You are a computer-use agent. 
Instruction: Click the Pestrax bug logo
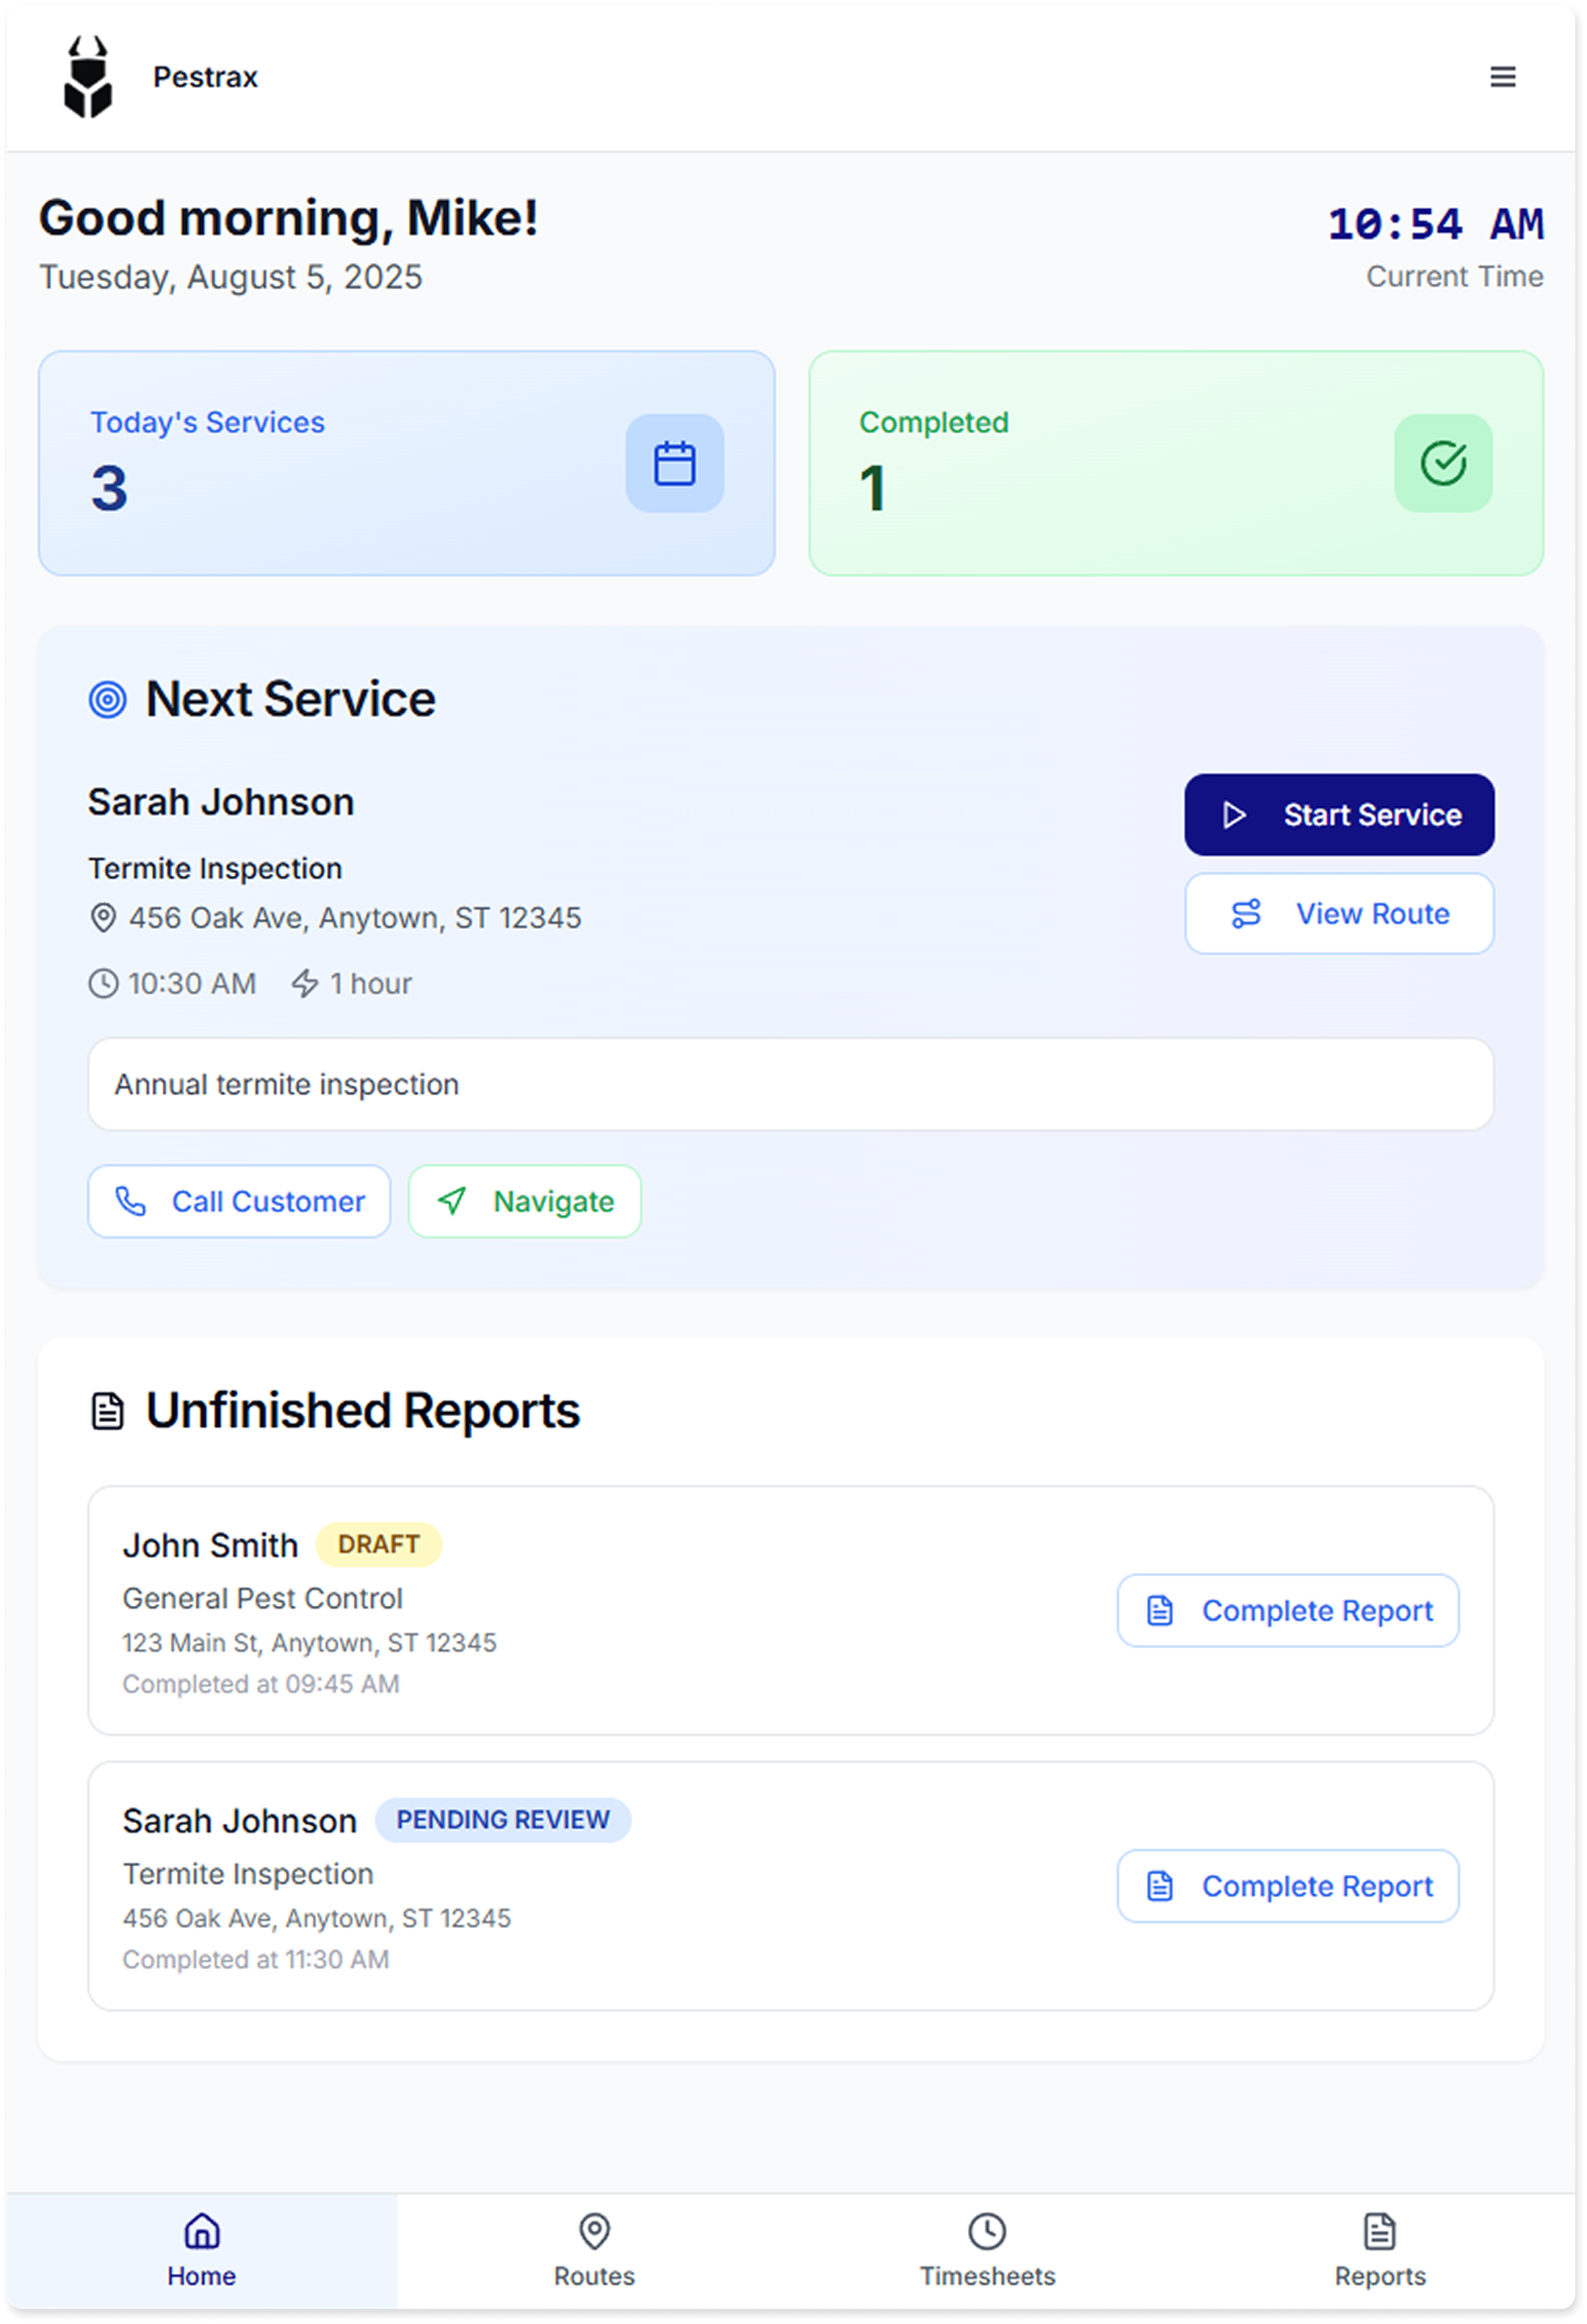[x=88, y=76]
